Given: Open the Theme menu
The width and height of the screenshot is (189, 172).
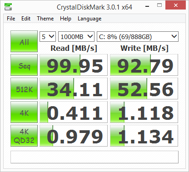Looking at the screenshot, I should [x=45, y=19].
